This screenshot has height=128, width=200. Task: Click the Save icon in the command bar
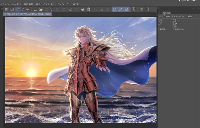pos(47,9)
